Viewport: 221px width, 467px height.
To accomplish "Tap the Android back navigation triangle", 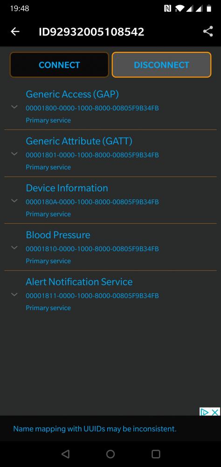I will (x=65, y=454).
